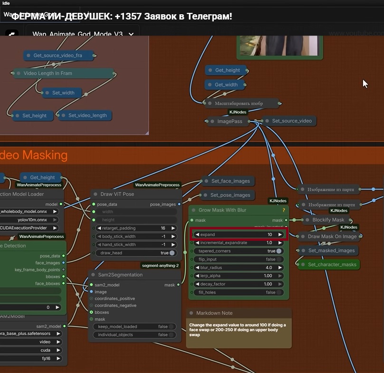
Task: Select the Video Length In Fram node
Action: point(64,73)
